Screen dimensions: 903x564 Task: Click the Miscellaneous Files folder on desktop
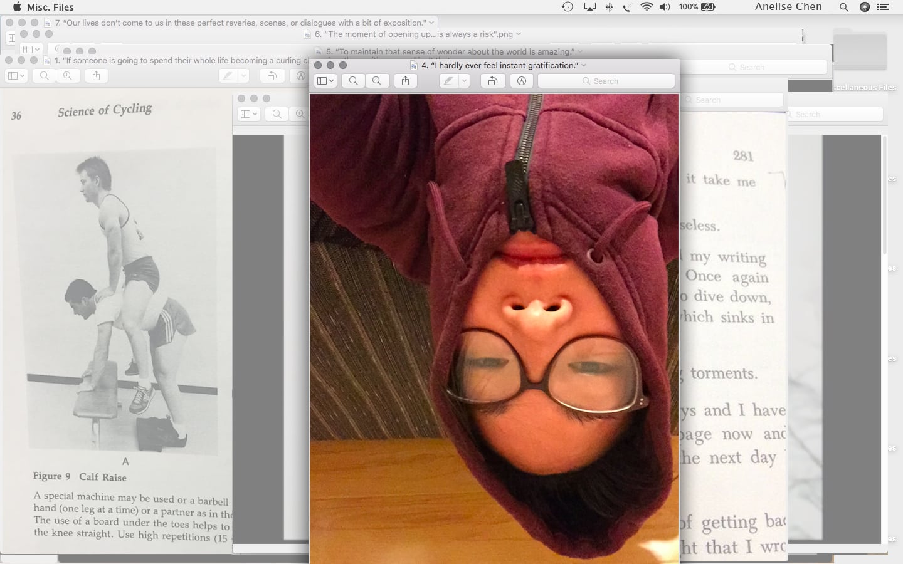click(x=860, y=53)
